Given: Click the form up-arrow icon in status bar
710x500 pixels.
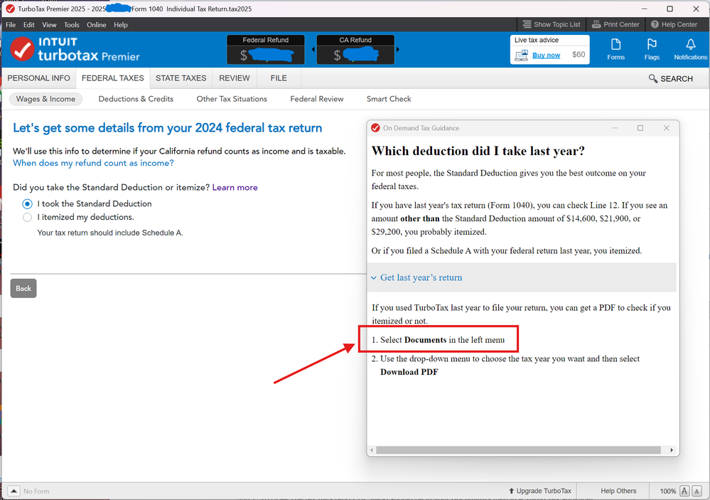Looking at the screenshot, I should pyautogui.click(x=14, y=491).
